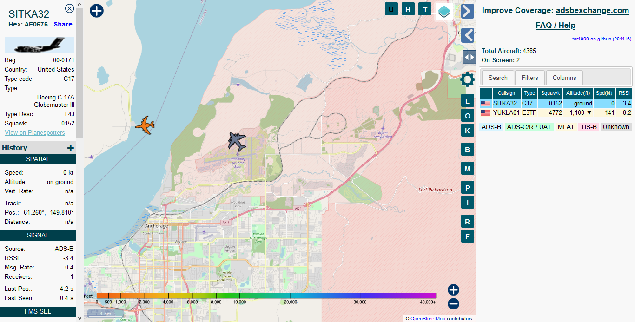Click the SIGNAL section header
Image resolution: width=635 pixels, height=322 pixels.
coord(38,236)
